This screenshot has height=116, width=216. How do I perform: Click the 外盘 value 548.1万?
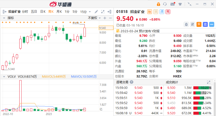[142, 61]
